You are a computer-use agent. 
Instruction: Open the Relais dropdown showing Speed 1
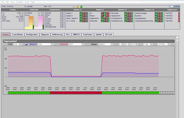point(106,44)
